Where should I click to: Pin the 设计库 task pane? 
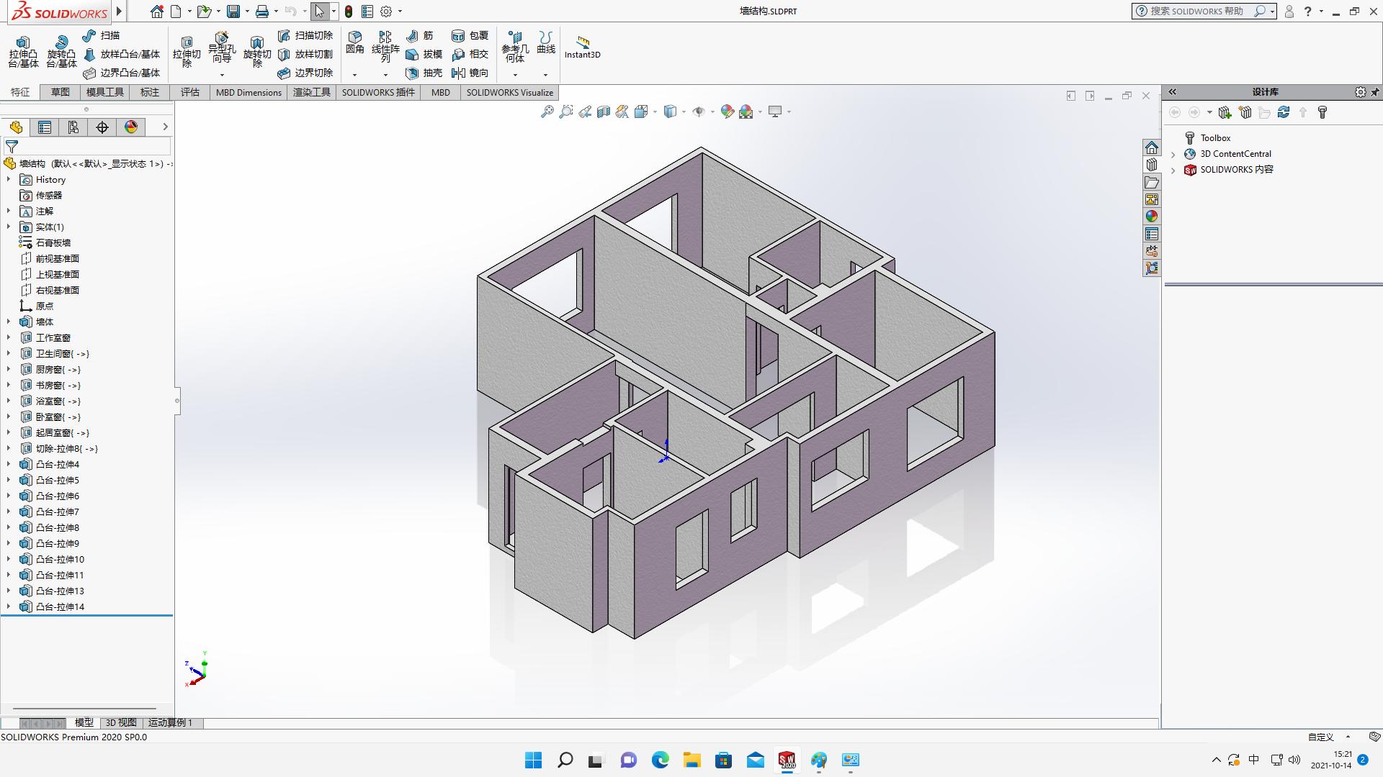[x=1375, y=92]
